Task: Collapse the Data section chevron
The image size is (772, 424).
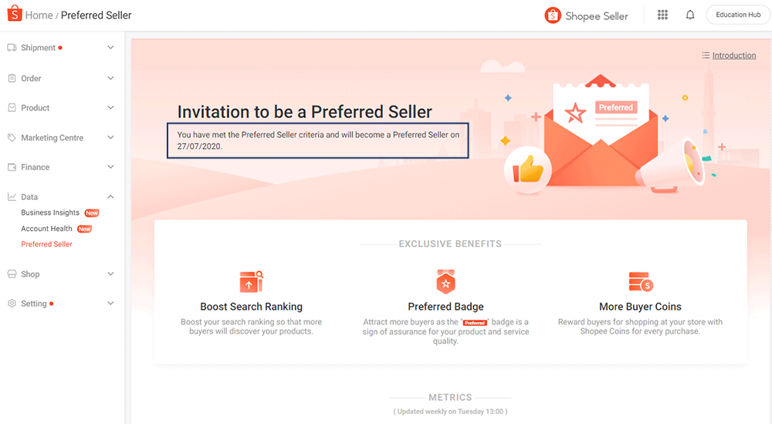Action: 110,197
